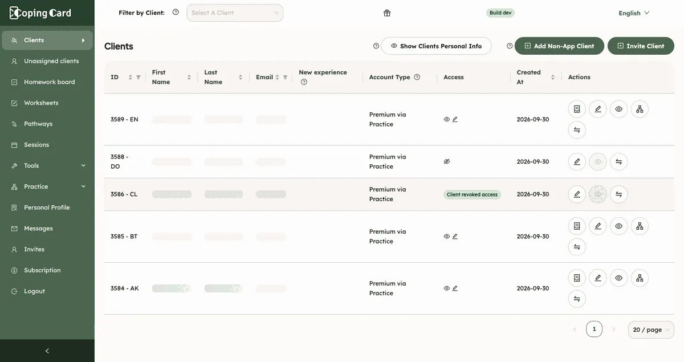Sort by Created At column
This screenshot has width=684, height=362.
[553, 78]
